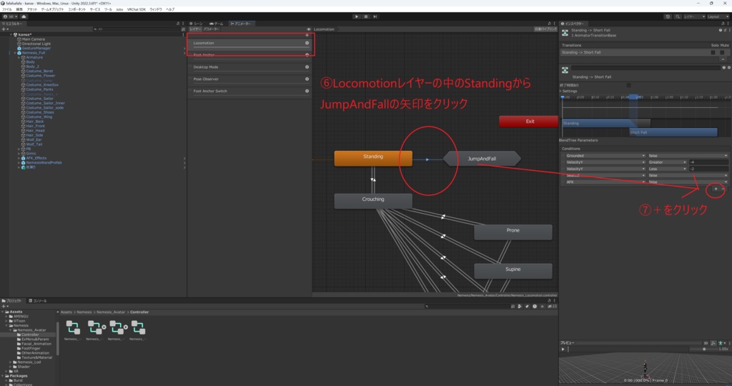Image resolution: width=732 pixels, height=386 pixels.
Task: Switch to the ゲーム tab
Action: coord(217,24)
